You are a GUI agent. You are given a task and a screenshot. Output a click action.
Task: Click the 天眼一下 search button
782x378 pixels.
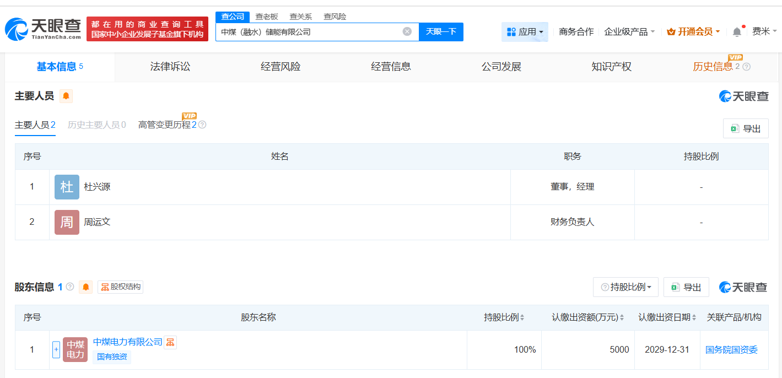(441, 31)
